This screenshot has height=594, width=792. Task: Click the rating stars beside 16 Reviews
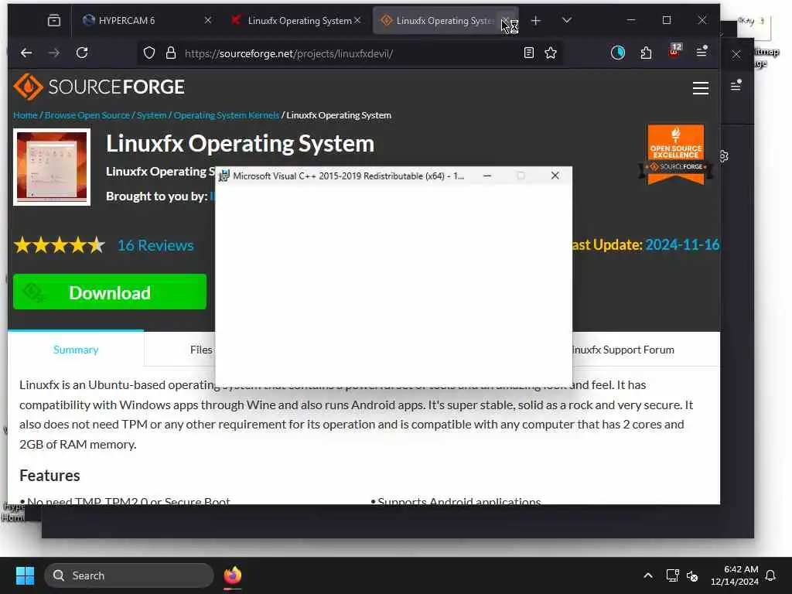[x=59, y=245]
